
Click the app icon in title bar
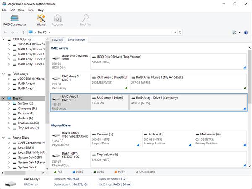[4, 3]
